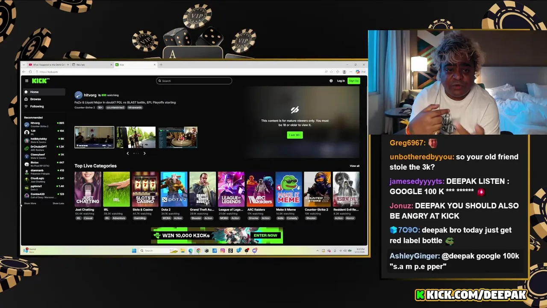Screen dimensions: 547x308
Task: Select second featured outdoor stream thumbnail
Action: point(136,137)
